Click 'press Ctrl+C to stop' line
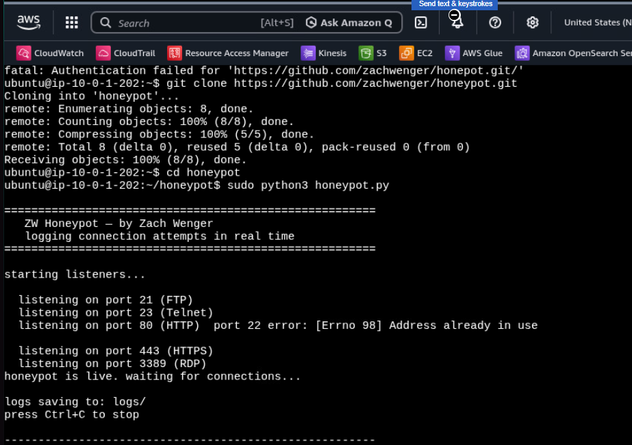The width and height of the screenshot is (632, 445). [72, 415]
